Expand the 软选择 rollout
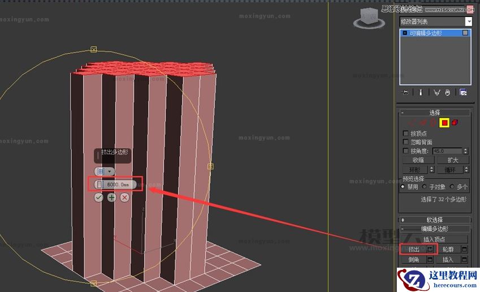The height and width of the screenshot is (292, 480). point(435,220)
